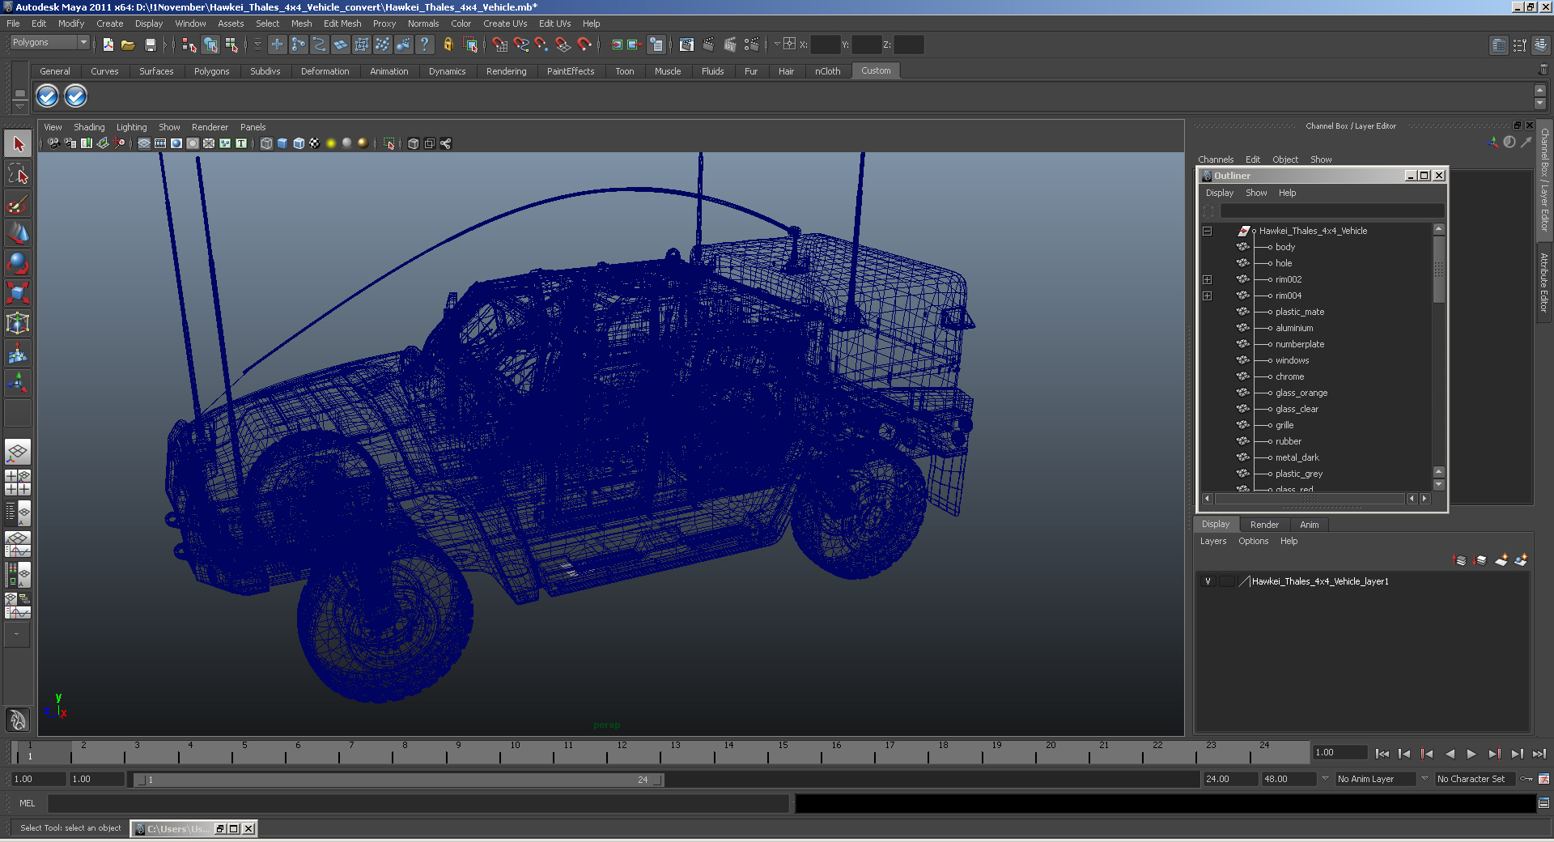The height and width of the screenshot is (842, 1554).
Task: Use all lights yellow sphere icon
Action: pos(331,143)
